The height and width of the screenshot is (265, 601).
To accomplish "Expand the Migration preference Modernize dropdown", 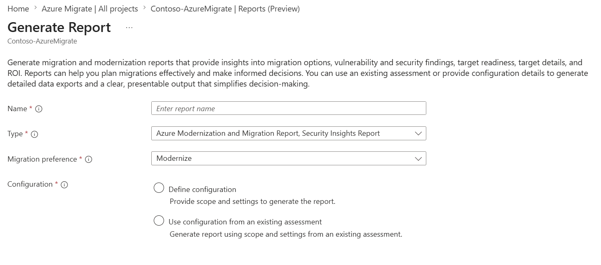I will [289, 158].
